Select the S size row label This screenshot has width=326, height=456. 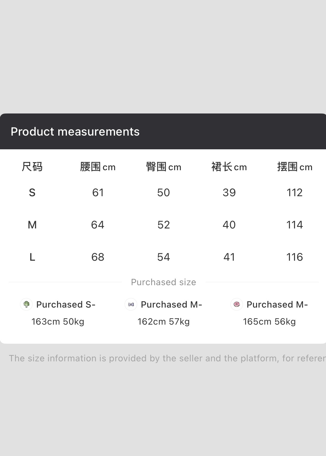click(32, 193)
